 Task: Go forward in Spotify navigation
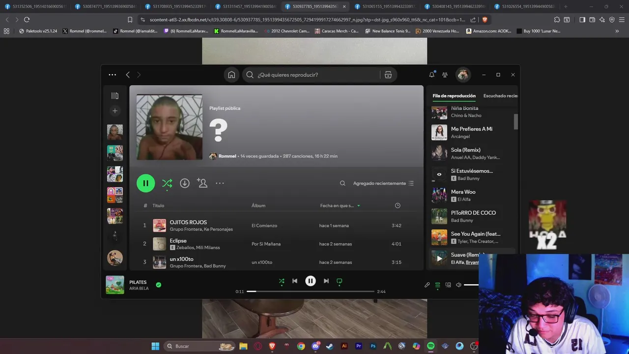(139, 75)
